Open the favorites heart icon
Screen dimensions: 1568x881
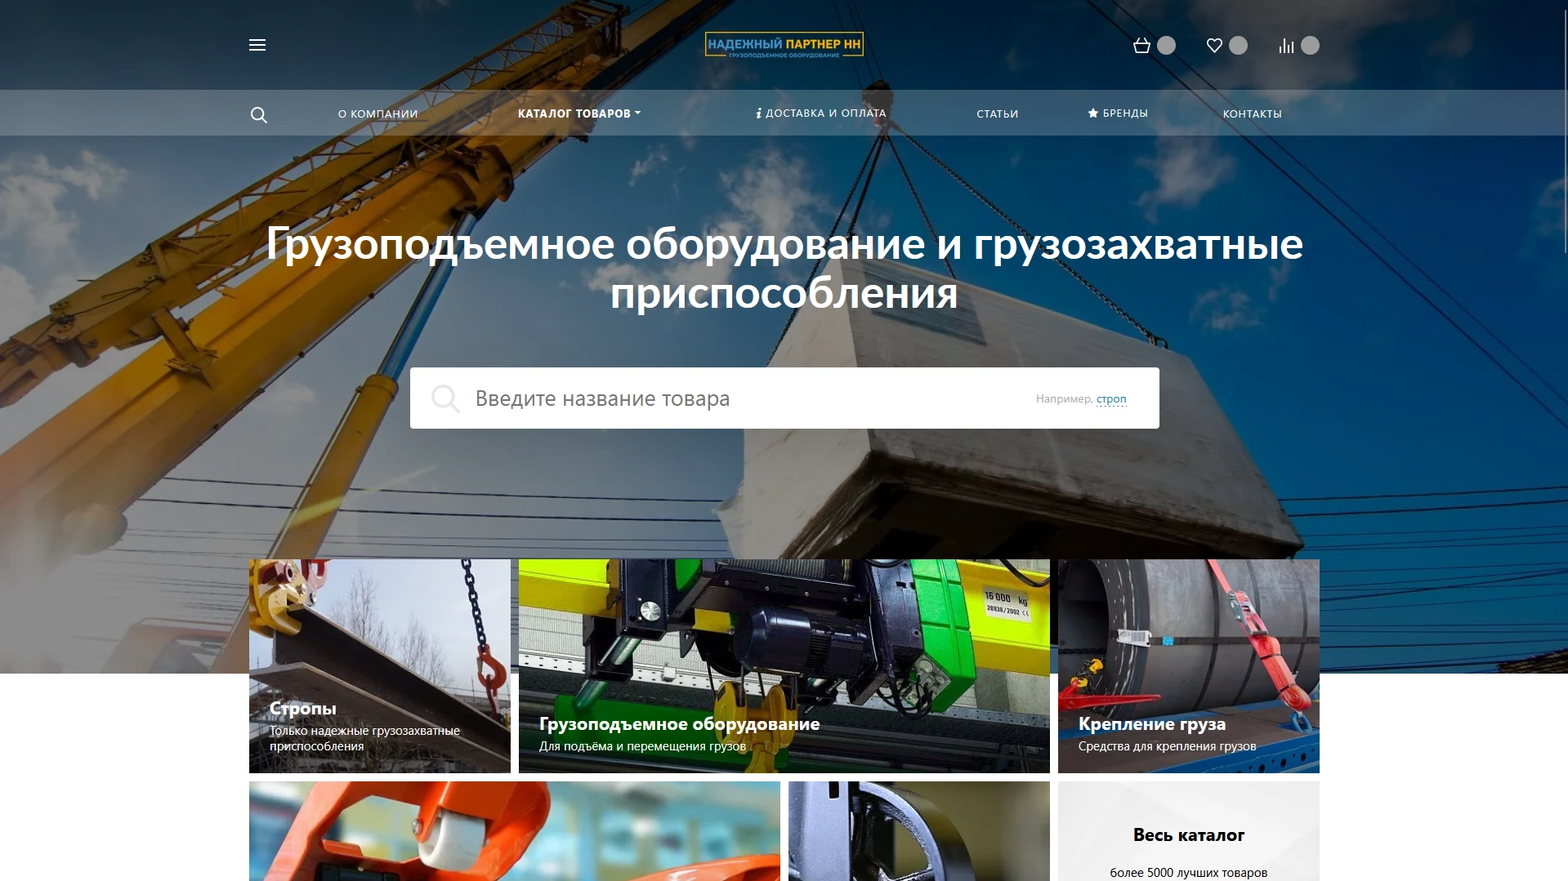tap(1214, 46)
